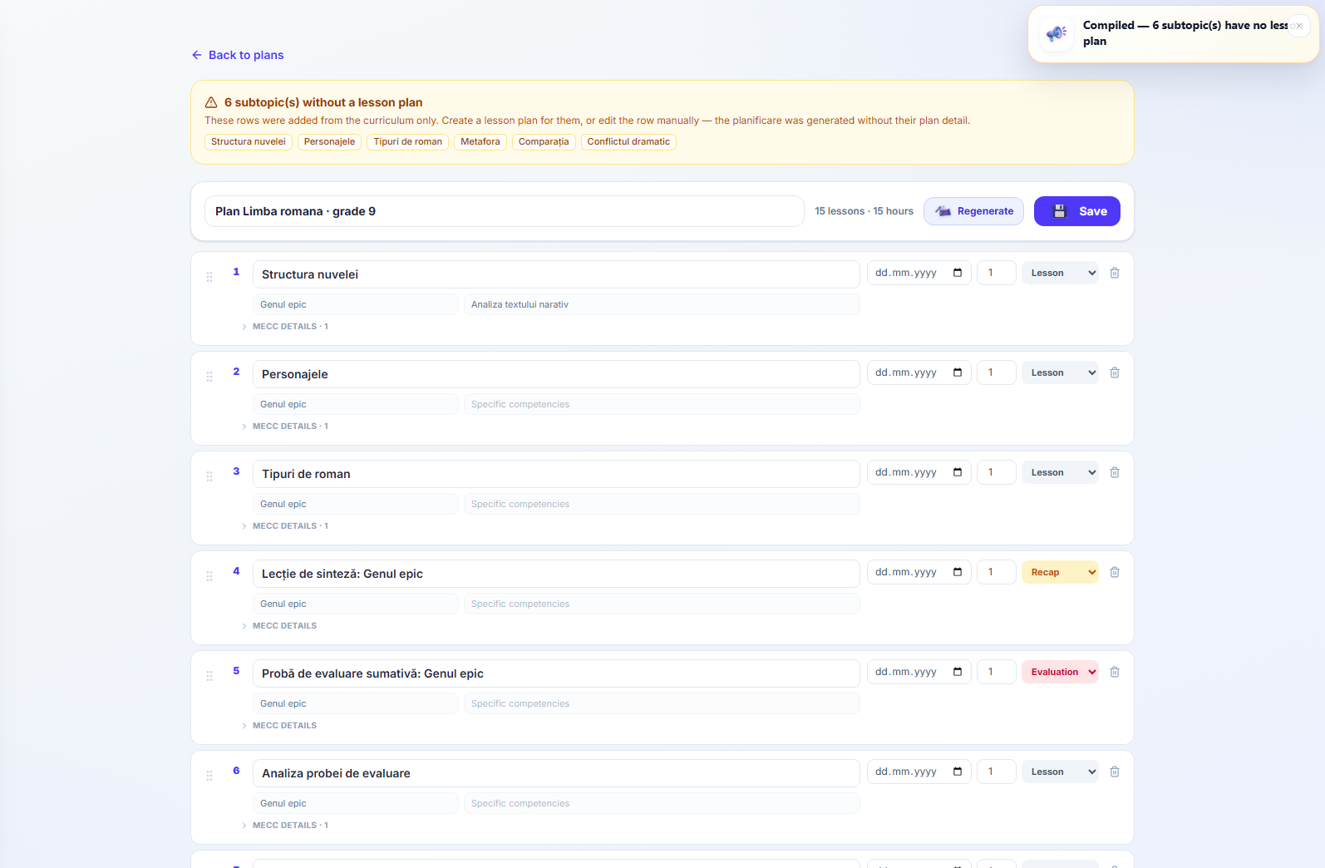This screenshot has width=1325, height=868.
Task: Delete the Structura nuvelei lesson row
Action: (x=1115, y=273)
